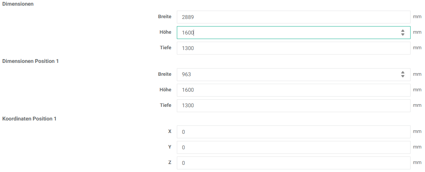Click the top Dimensionen section heading
The image size is (425, 172).
[x=17, y=3]
